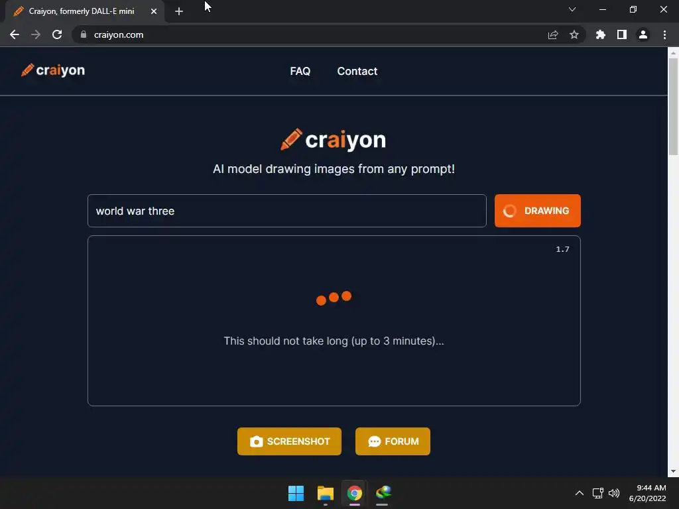Open the Internet Download Manager taskbar icon
Image resolution: width=679 pixels, height=509 pixels.
383,493
